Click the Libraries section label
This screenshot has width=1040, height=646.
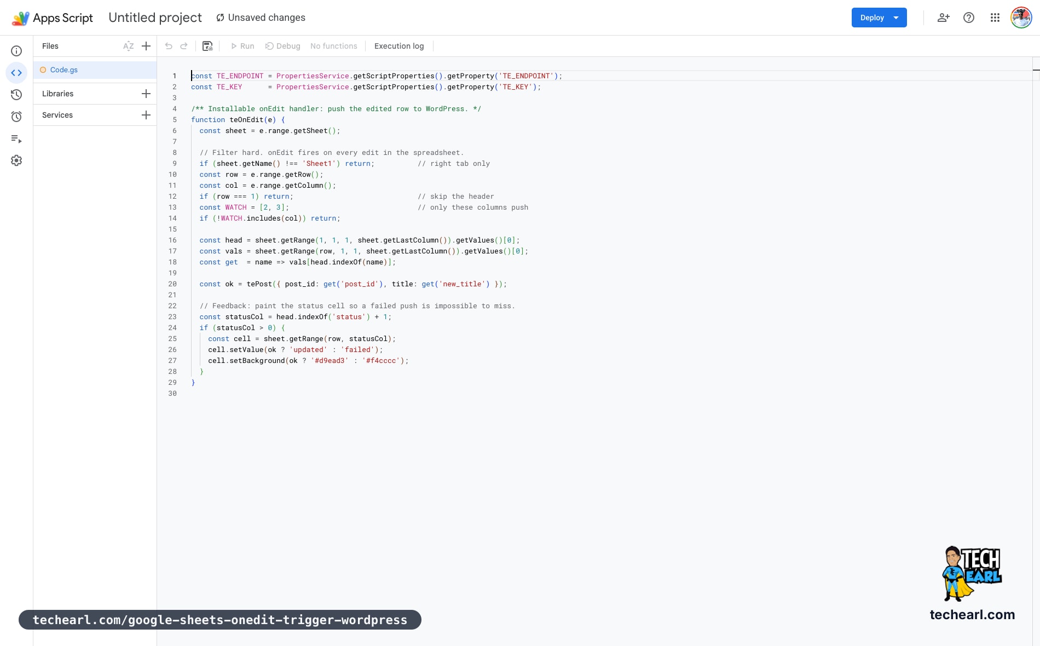(x=58, y=94)
